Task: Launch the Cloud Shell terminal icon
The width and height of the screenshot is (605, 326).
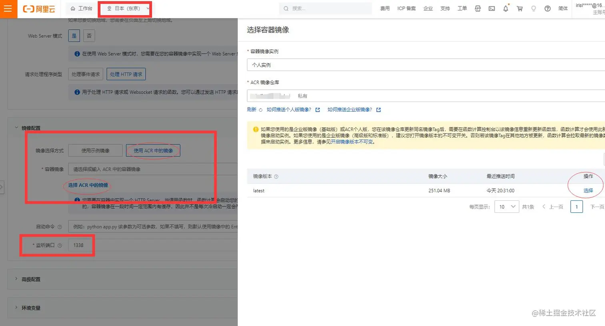Action: [492, 8]
